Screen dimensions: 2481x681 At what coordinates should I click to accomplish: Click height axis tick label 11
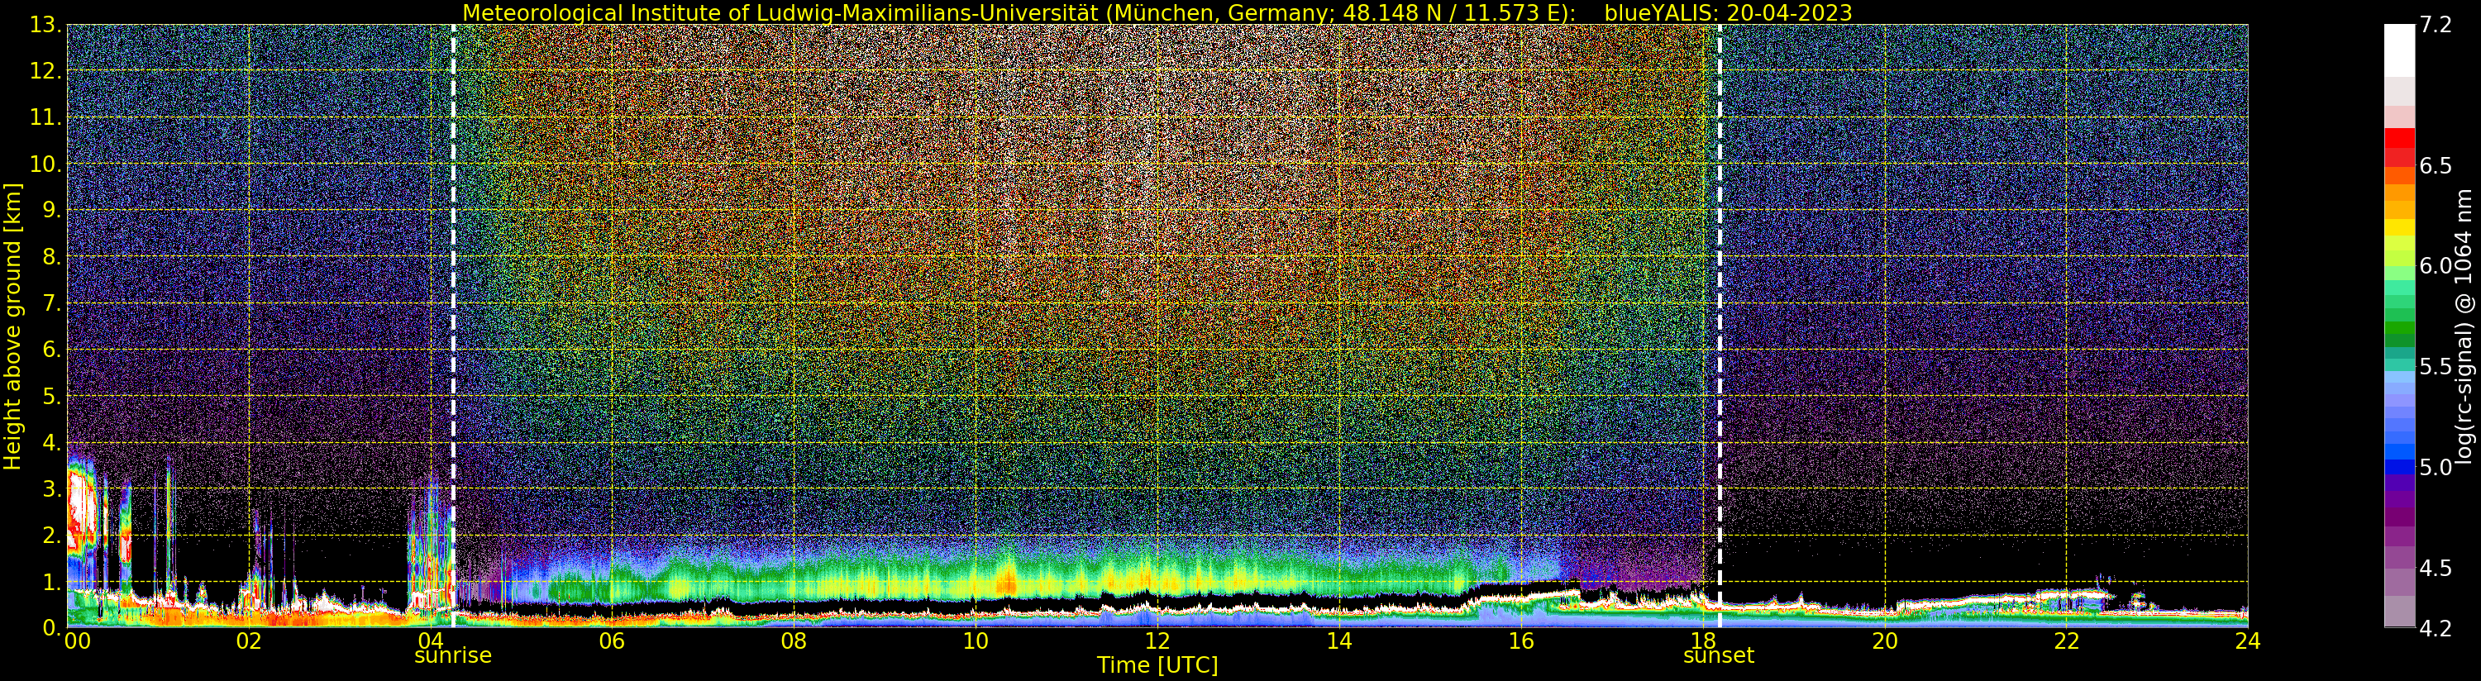click(x=45, y=117)
